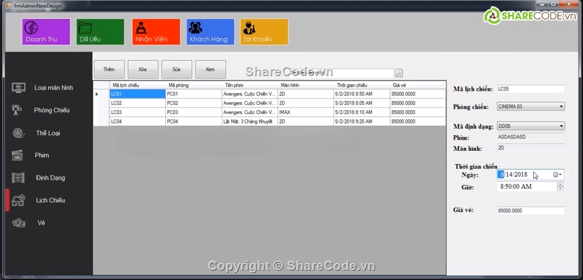This screenshot has height=280, width=583.
Task: Decrease the Giờ time with down arrow
Action: pyautogui.click(x=560, y=188)
